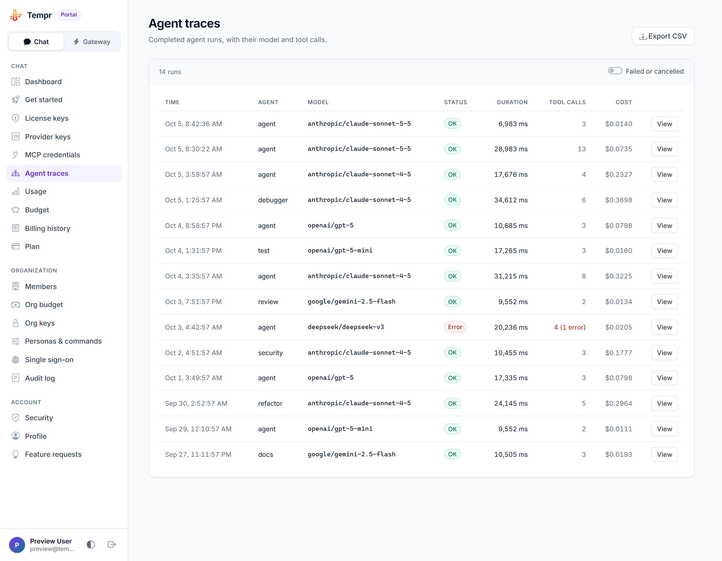The width and height of the screenshot is (722, 561).
Task: Click the MCP credentials plug icon
Action: coord(16,155)
